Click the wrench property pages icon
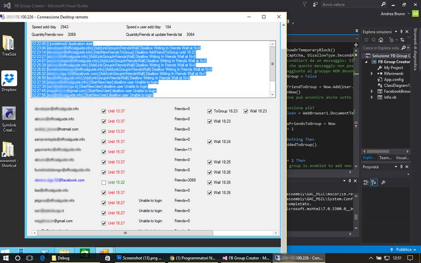421x263 pixels. click(x=383, y=182)
